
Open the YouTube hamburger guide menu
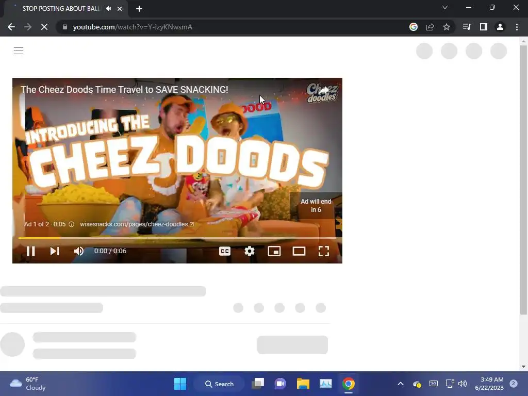19,51
